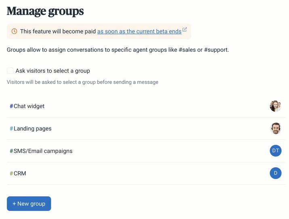Click the clock icon in beta notice
This screenshot has width=289, height=219.
pos(14,31)
